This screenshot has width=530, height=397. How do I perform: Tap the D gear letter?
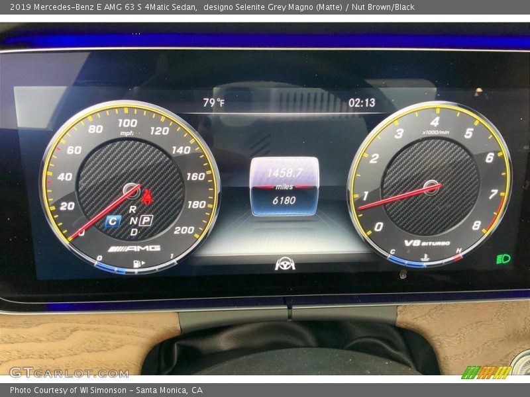tap(134, 232)
